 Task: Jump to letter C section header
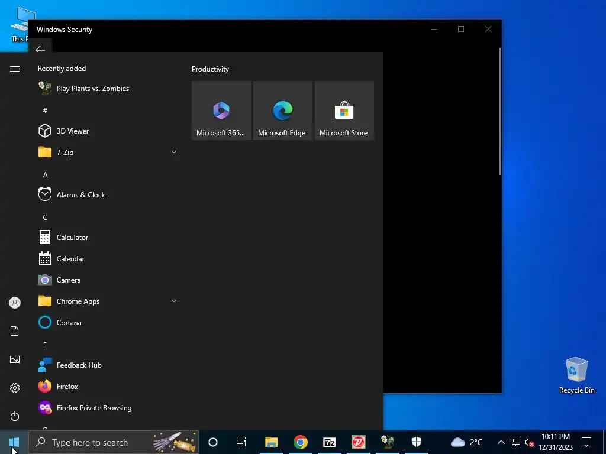[x=45, y=218]
